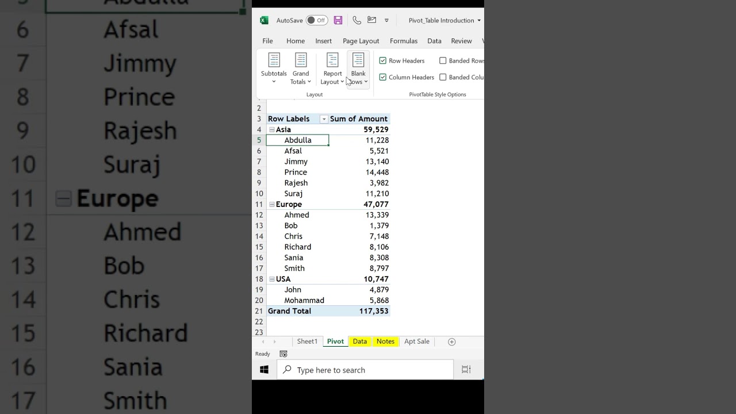The height and width of the screenshot is (414, 736).
Task: Collapse the Europe group in pivot table
Action: [272, 205]
